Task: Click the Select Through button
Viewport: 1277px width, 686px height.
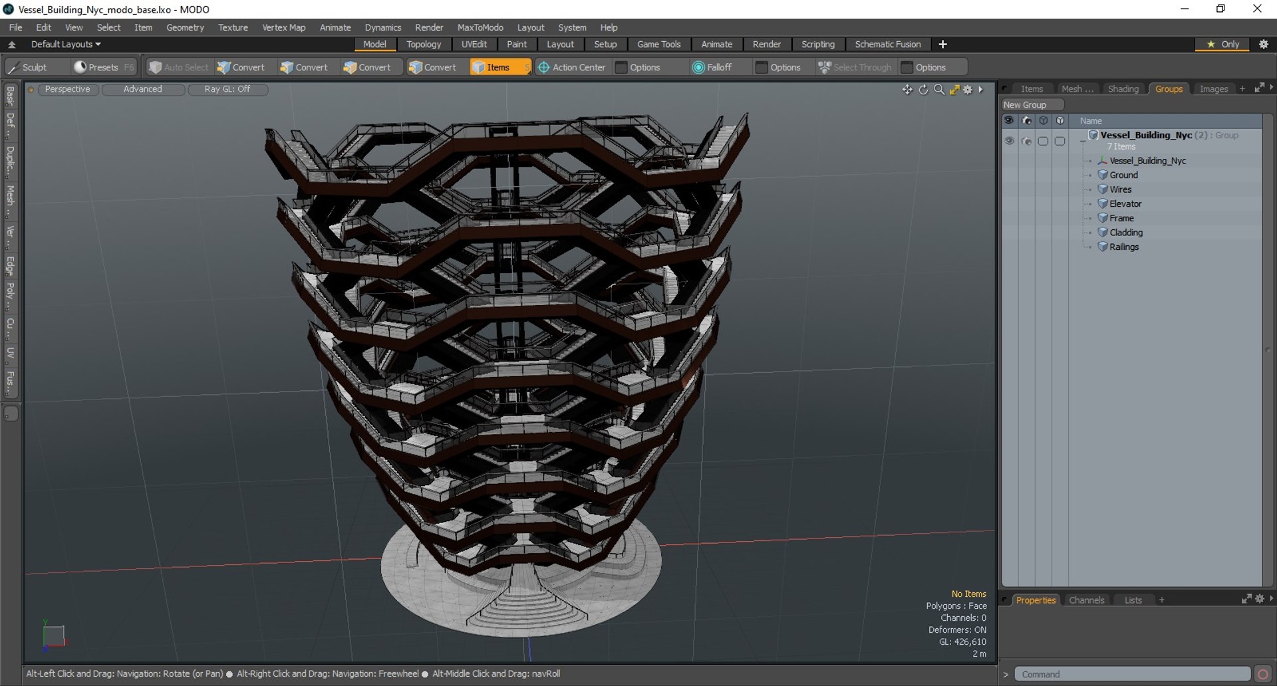Action: 855,67
